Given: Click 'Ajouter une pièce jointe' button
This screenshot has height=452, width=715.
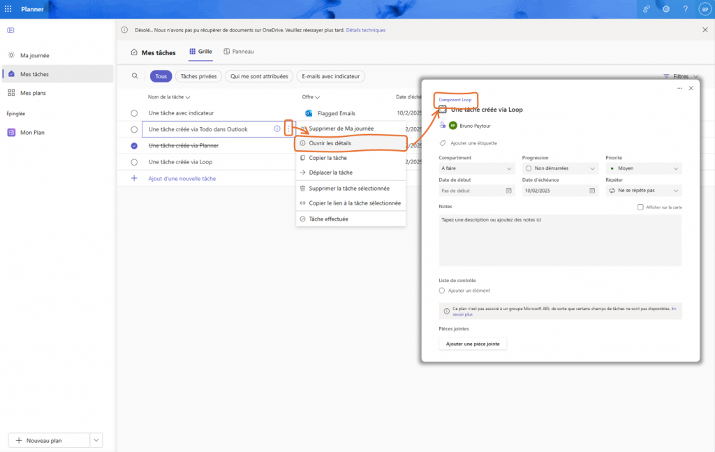Looking at the screenshot, I should (x=473, y=344).
